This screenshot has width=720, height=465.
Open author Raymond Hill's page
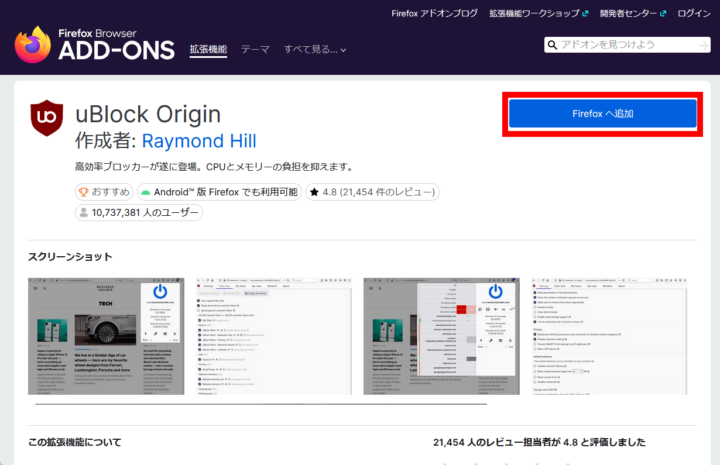pos(199,141)
